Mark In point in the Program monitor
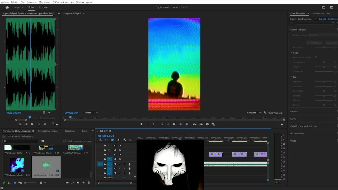Image resolution: width=338 pixels, height=190 pixels. (x=148, y=124)
